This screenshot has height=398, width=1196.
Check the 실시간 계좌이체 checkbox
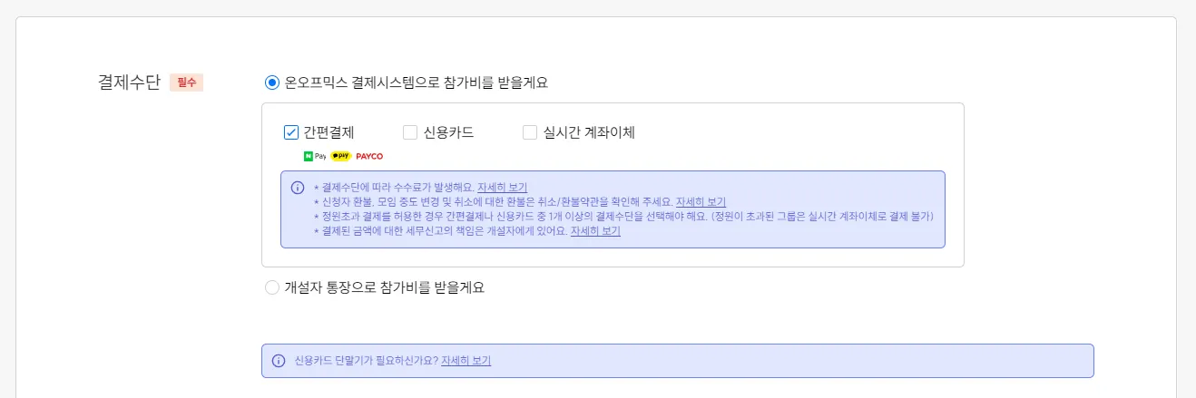(530, 132)
